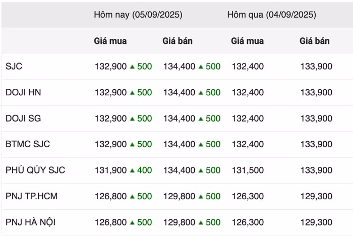Click the green arrow by BTMC SJC buy price

pyautogui.click(x=132, y=144)
